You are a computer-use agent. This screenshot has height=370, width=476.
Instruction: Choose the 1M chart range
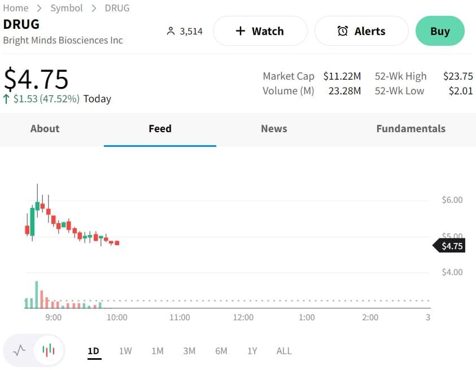(x=158, y=351)
